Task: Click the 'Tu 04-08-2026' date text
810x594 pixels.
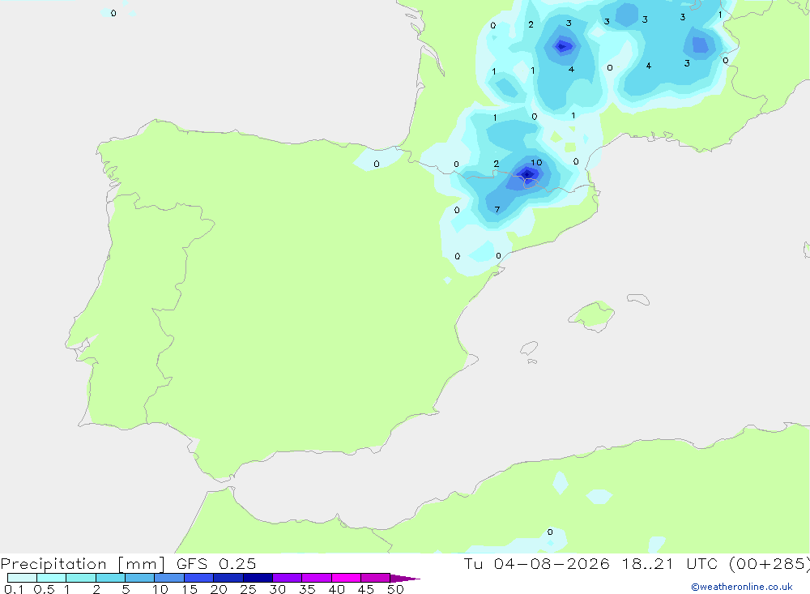Action: [536, 563]
